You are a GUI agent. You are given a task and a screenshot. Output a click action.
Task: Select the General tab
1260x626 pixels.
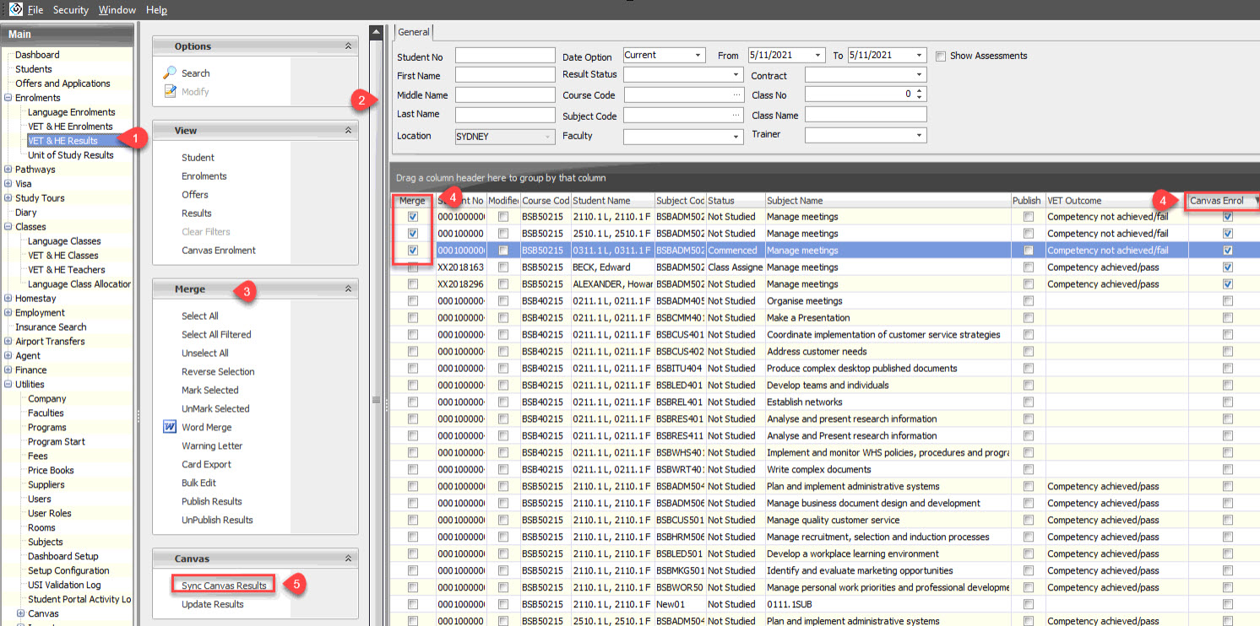pyautogui.click(x=414, y=32)
